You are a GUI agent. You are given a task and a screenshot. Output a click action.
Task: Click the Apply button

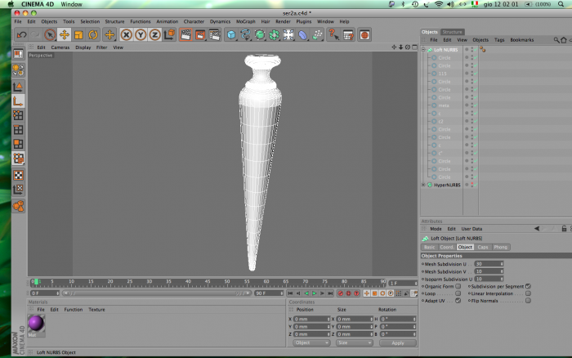398,343
